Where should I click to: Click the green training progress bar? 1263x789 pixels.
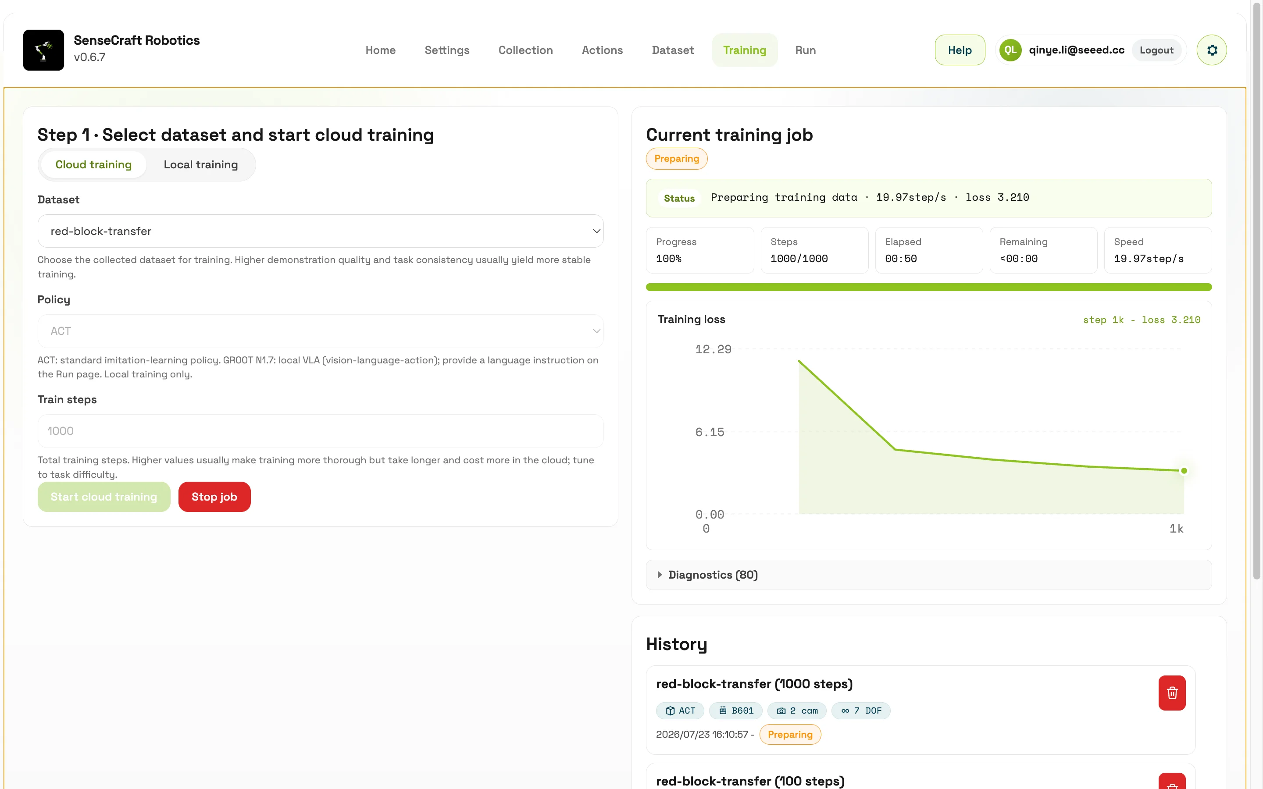pyautogui.click(x=929, y=287)
